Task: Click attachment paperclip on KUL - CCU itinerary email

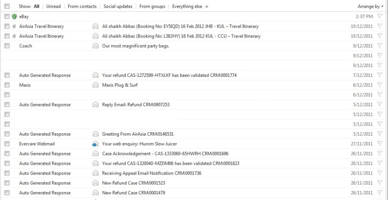Action: tap(13, 36)
